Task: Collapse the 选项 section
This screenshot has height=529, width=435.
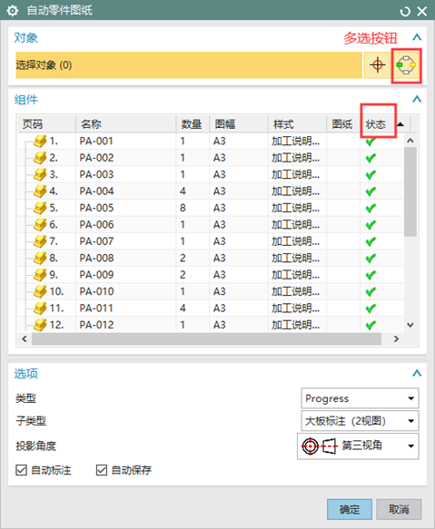Action: pyautogui.click(x=417, y=373)
